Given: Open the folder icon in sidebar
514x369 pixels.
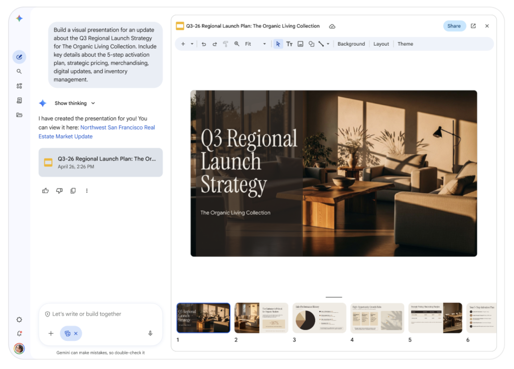Looking at the screenshot, I should coord(20,115).
